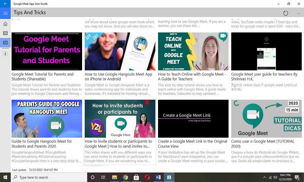Click title How to Use Google Hangouts Meet App
The width and height of the screenshot is (304, 182).
[119, 77]
